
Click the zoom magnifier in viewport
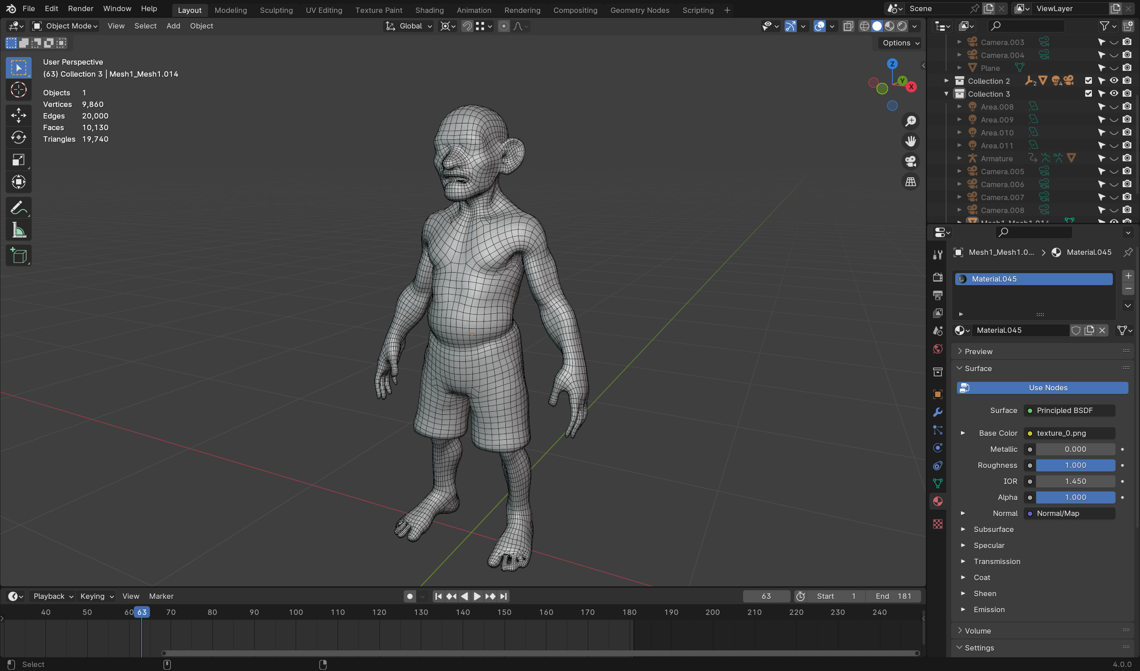tap(911, 121)
